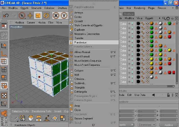179x127 pixels.
Task: Click the Bevel tool icon
Action: click(31, 118)
